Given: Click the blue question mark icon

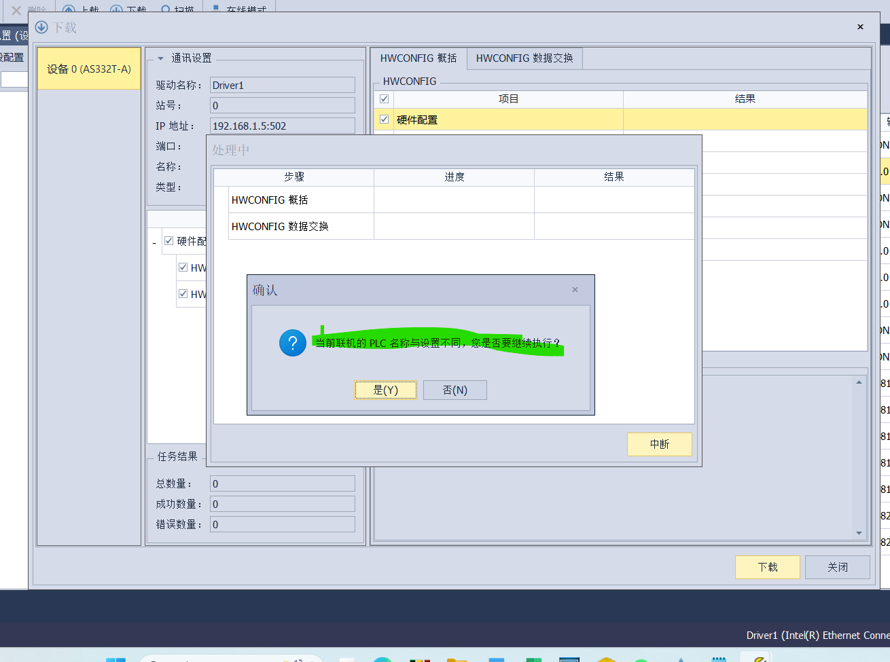Looking at the screenshot, I should coord(293,343).
